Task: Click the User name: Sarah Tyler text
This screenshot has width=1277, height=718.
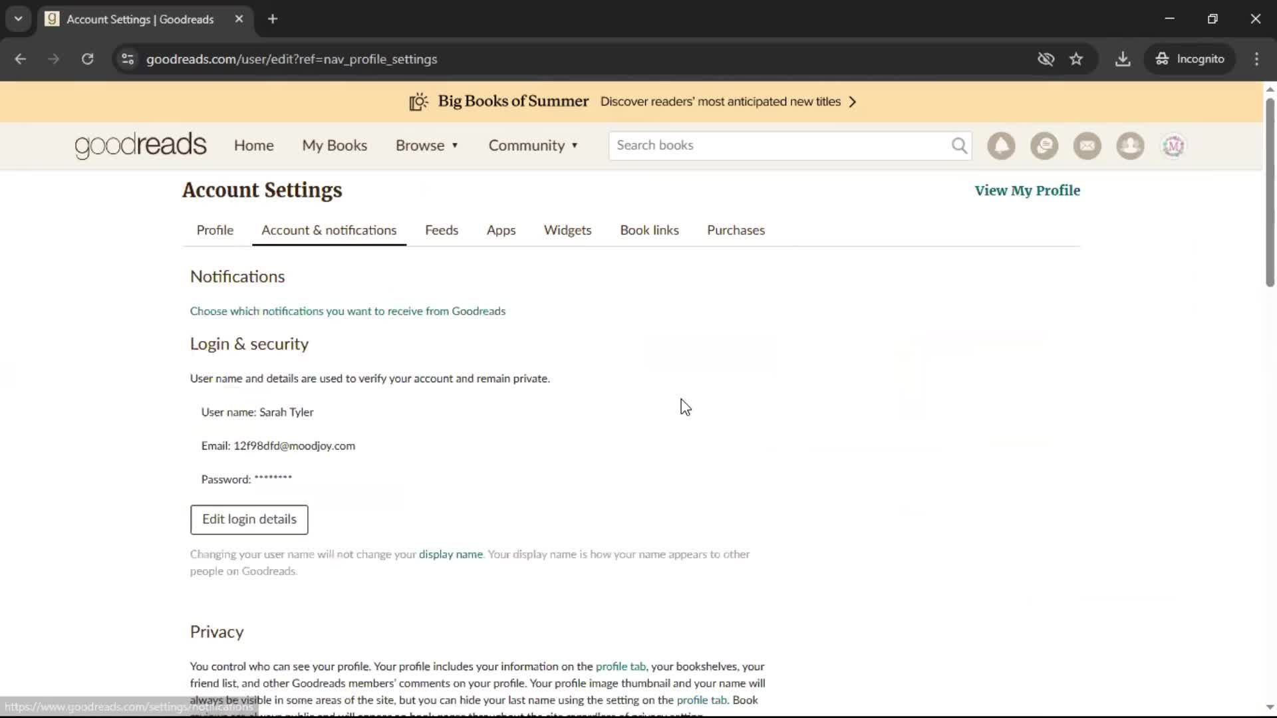Action: (x=257, y=412)
